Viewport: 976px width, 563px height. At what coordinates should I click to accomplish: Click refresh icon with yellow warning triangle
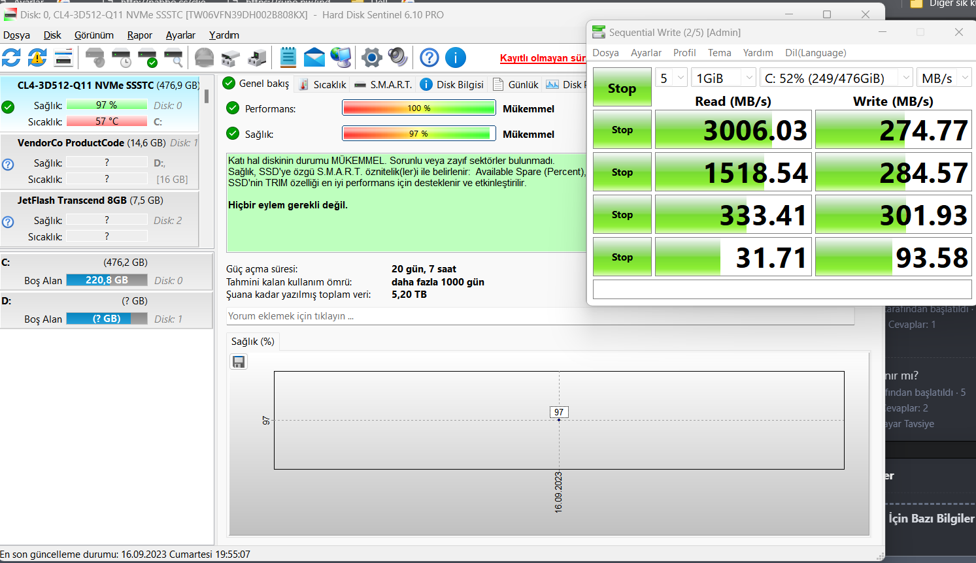(x=37, y=57)
